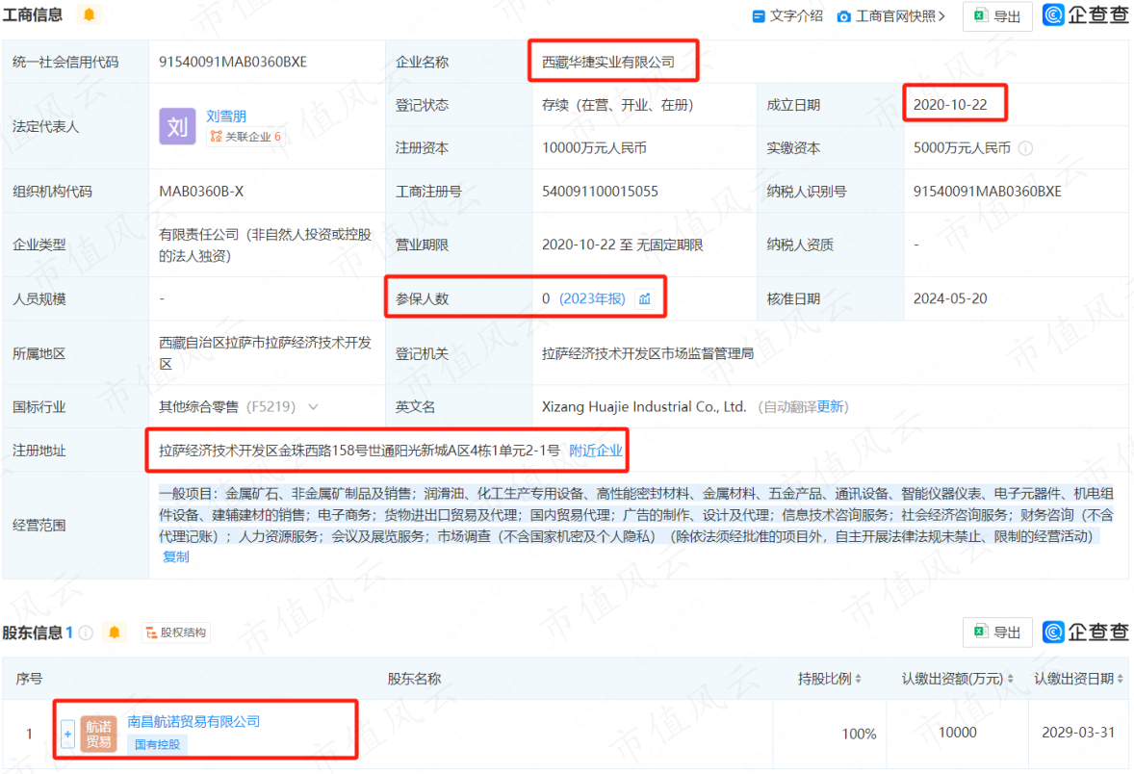Image resolution: width=1134 pixels, height=774 pixels.
Task: Open the 股权结构 button
Action: (x=176, y=632)
